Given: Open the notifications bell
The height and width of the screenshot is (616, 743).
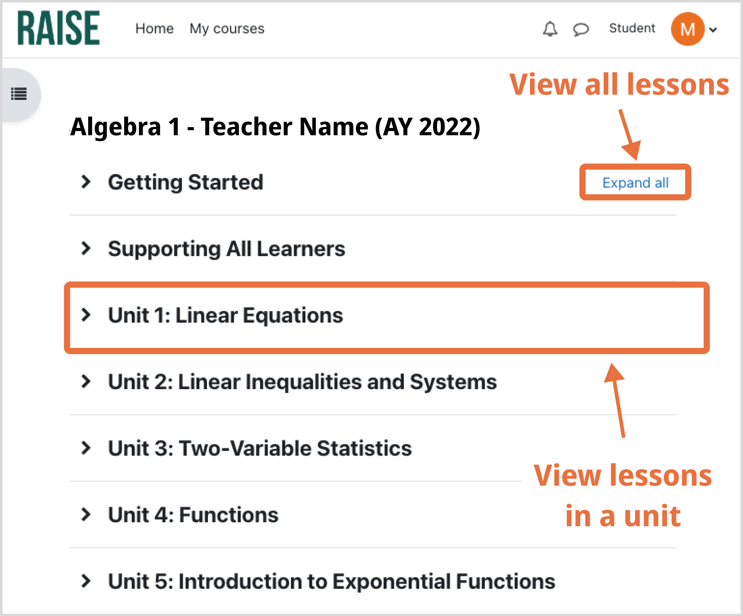Looking at the screenshot, I should click(x=550, y=29).
